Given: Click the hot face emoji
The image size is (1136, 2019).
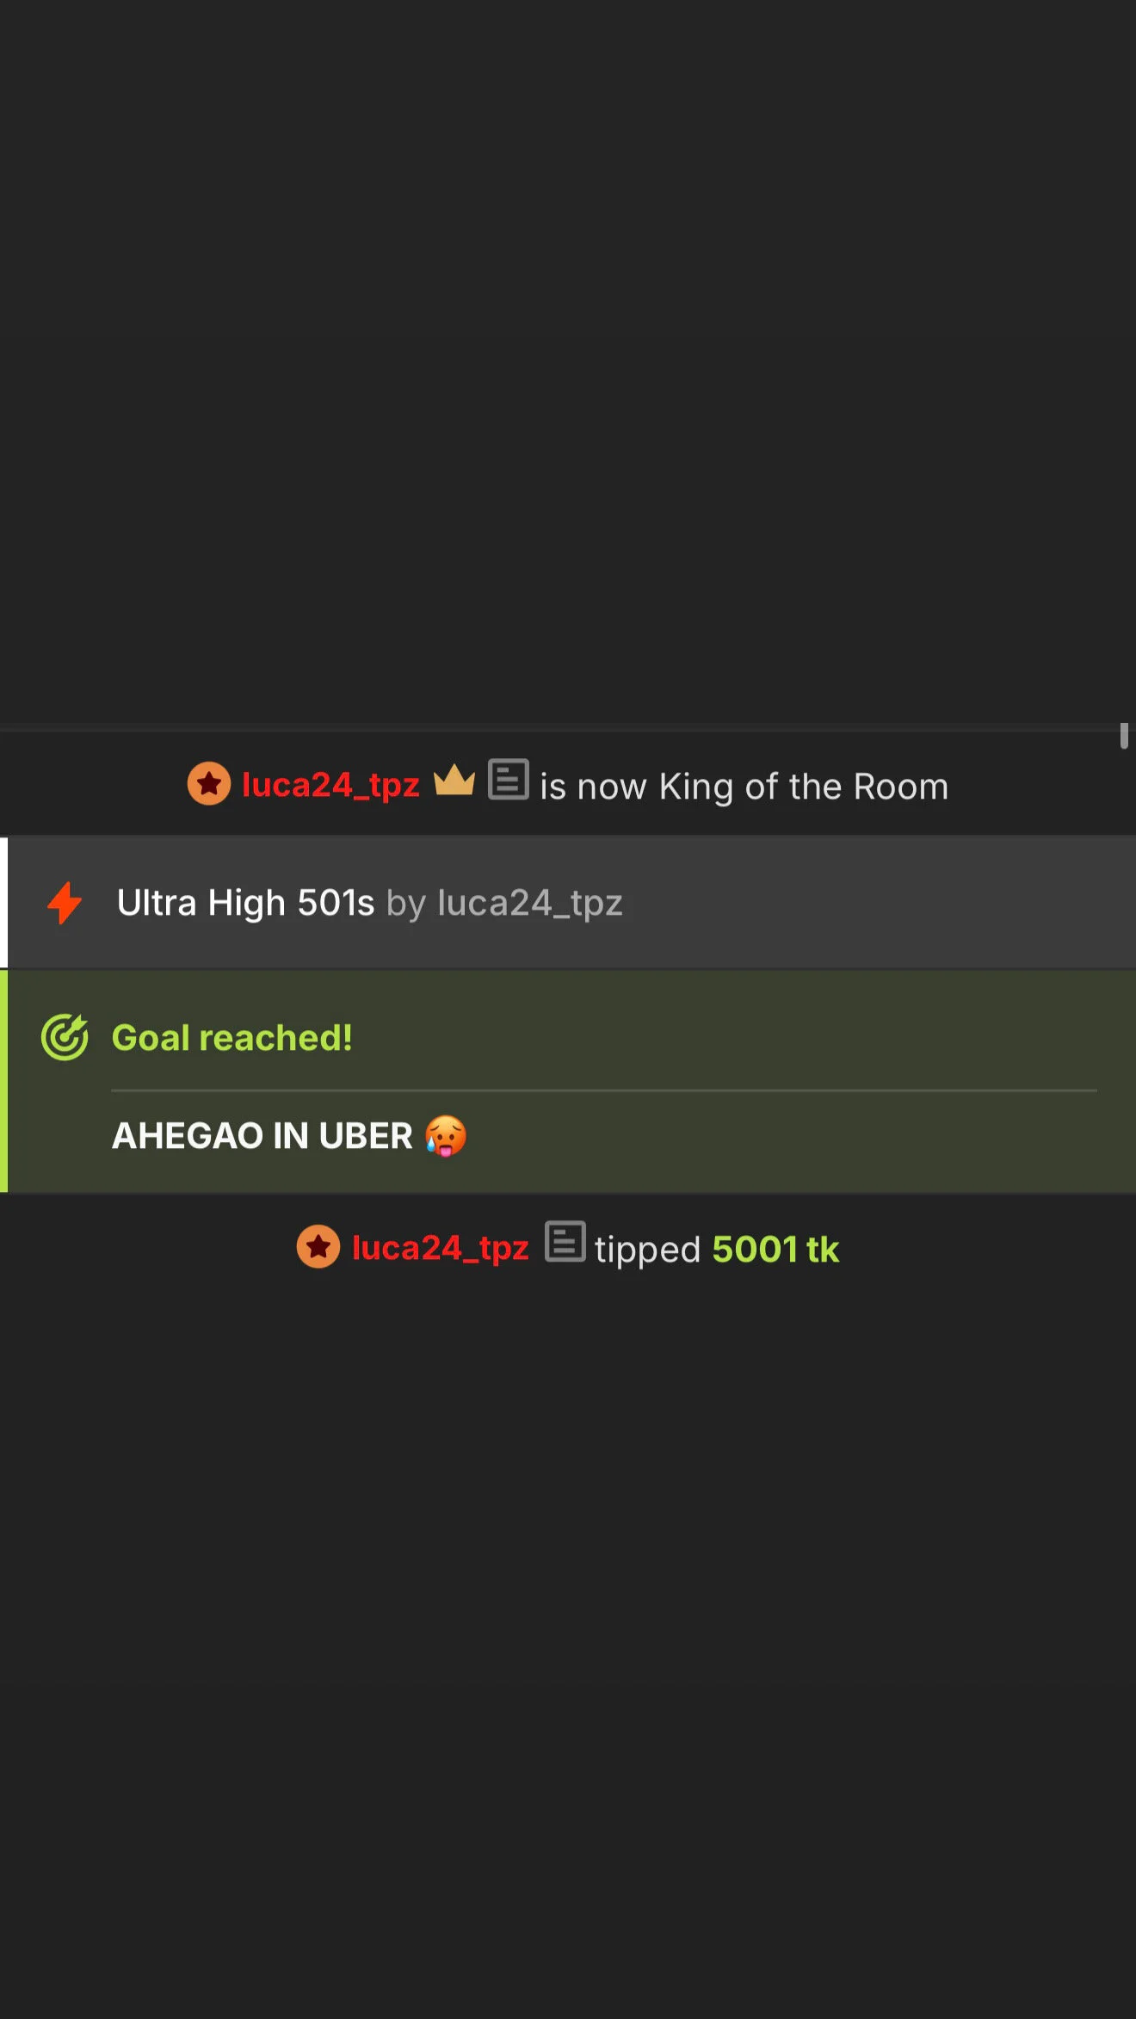Looking at the screenshot, I should (x=446, y=1136).
